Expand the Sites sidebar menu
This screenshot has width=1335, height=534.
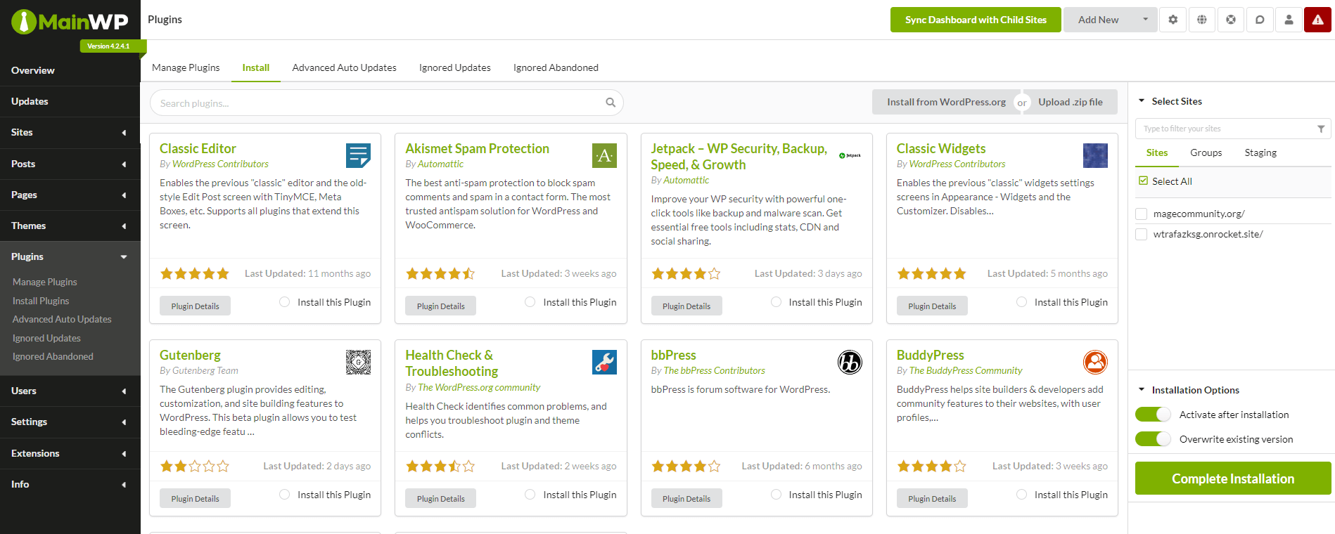[x=70, y=132]
